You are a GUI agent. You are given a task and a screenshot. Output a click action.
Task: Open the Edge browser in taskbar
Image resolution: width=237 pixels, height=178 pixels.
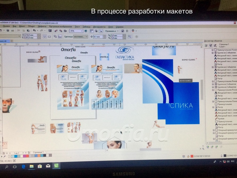(x=23, y=167)
